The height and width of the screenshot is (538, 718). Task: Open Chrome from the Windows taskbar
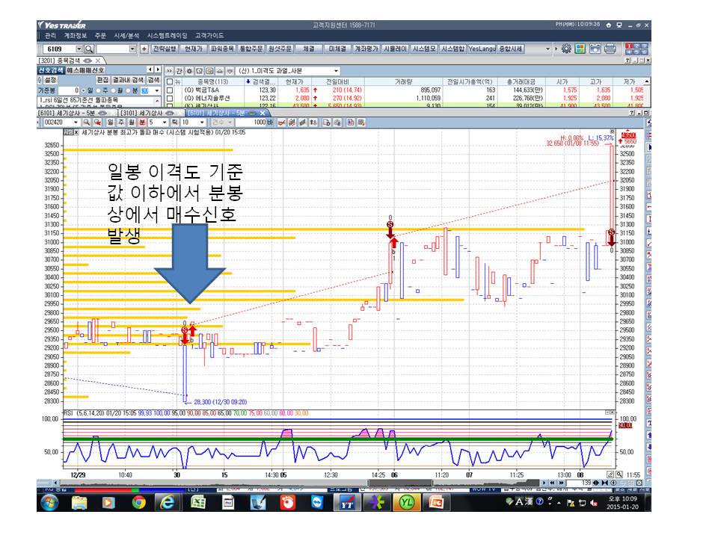click(138, 502)
